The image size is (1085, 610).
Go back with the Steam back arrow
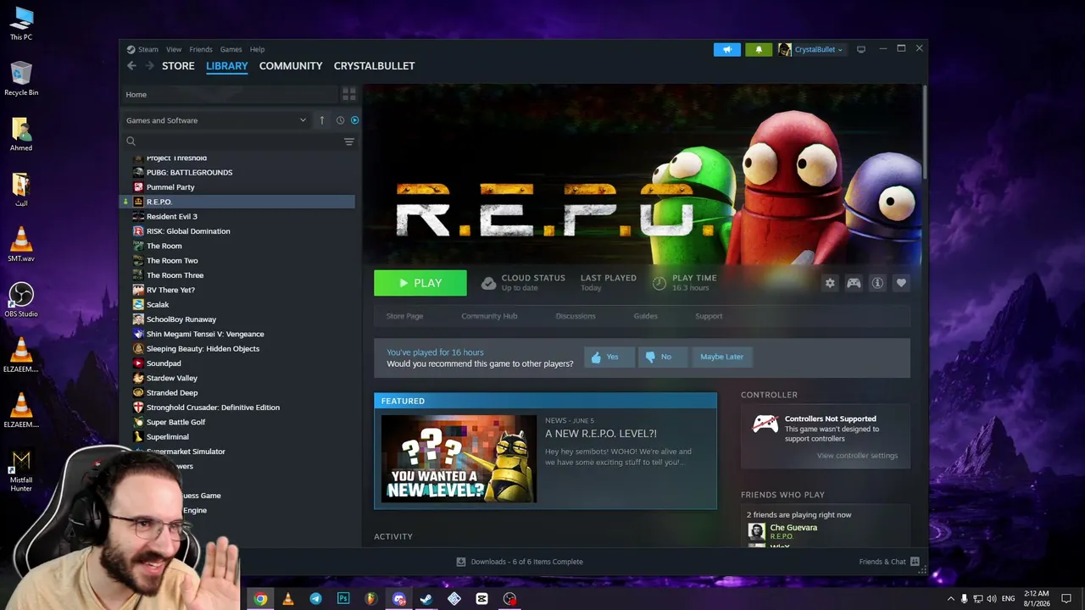pyautogui.click(x=131, y=65)
